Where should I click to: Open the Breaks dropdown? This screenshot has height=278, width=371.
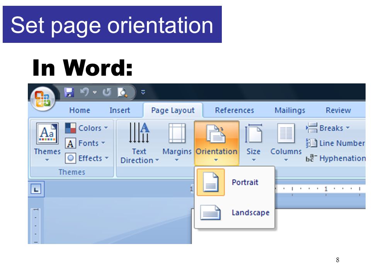point(334,128)
